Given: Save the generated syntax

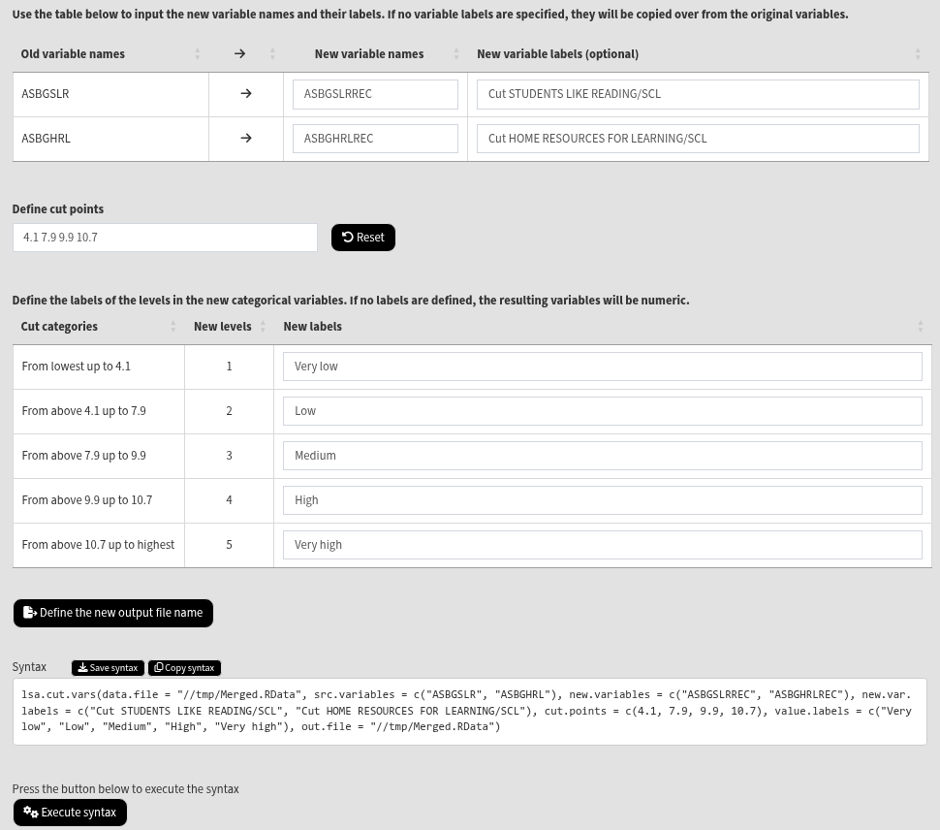Looking at the screenshot, I should point(108,668).
